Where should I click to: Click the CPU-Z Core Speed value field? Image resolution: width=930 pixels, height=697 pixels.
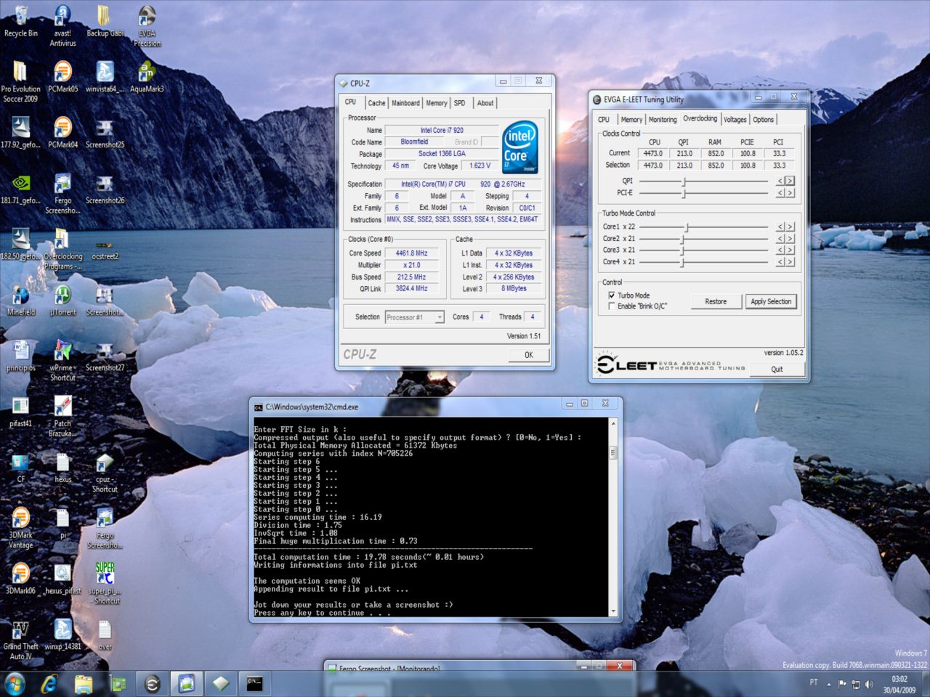click(411, 253)
